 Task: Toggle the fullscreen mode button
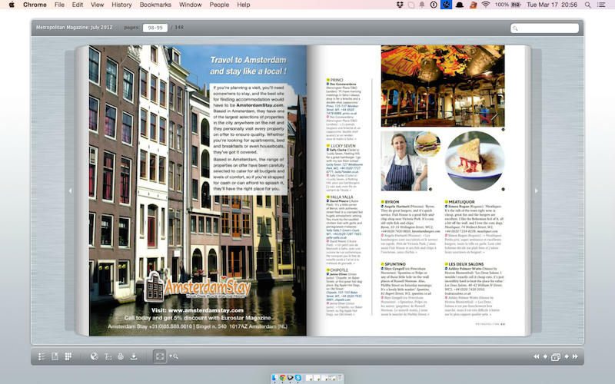[160, 356]
